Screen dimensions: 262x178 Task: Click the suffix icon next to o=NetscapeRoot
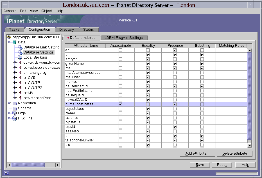20,98
